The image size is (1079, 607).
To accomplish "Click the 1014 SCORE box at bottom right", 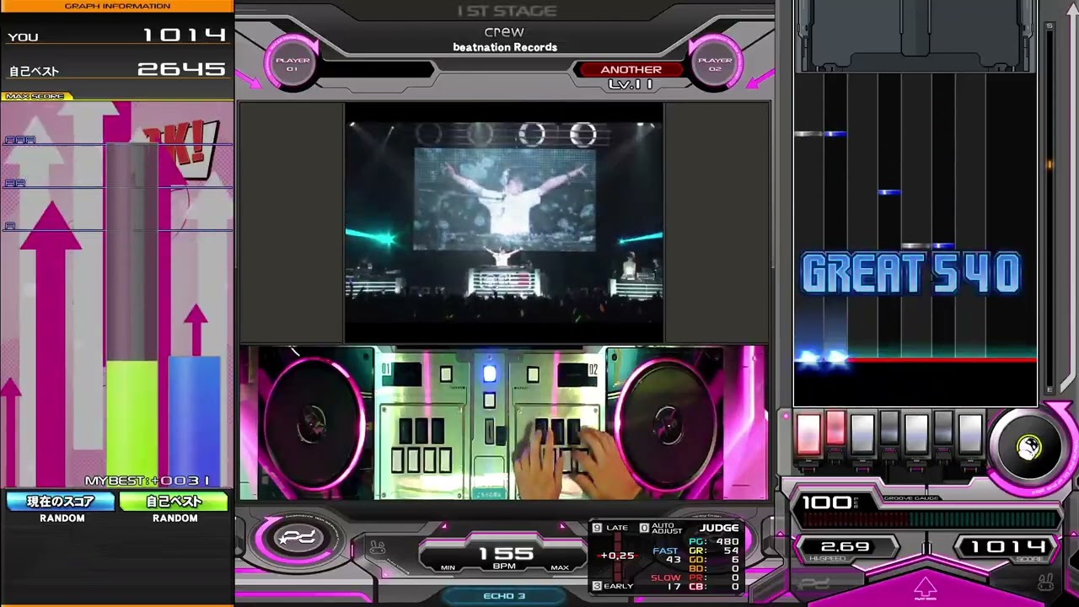I will click(1008, 548).
